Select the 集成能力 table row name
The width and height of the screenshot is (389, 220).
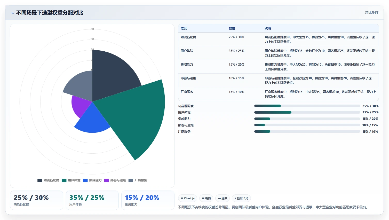coord(187,65)
